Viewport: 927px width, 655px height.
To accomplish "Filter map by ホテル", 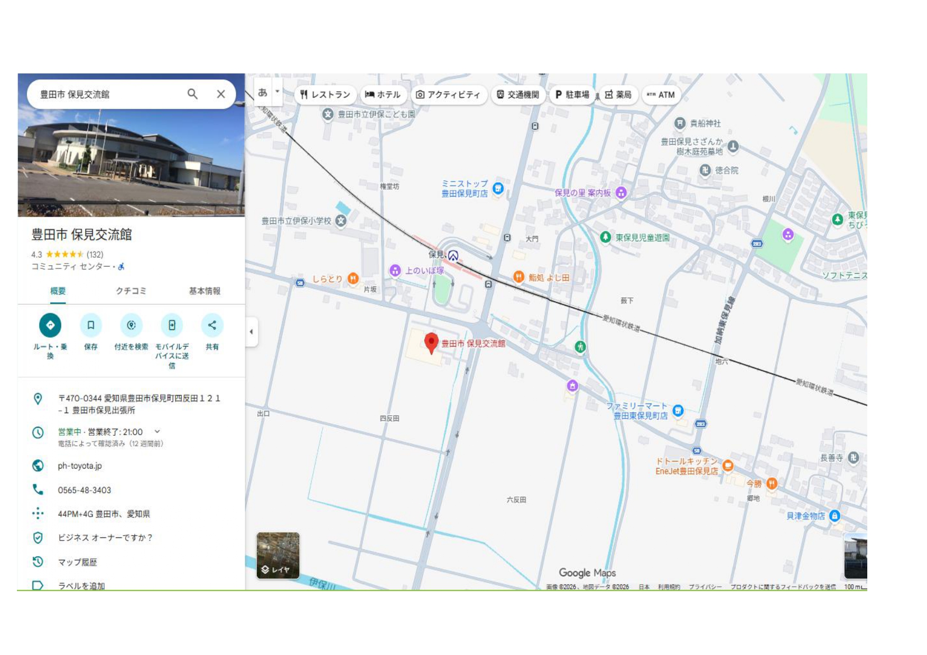I will 382,95.
